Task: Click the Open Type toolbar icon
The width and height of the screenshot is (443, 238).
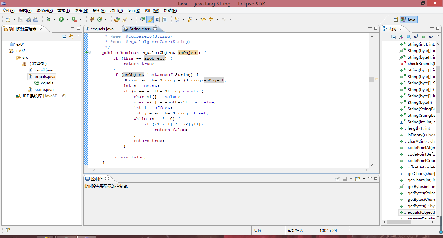Action: 117,19
